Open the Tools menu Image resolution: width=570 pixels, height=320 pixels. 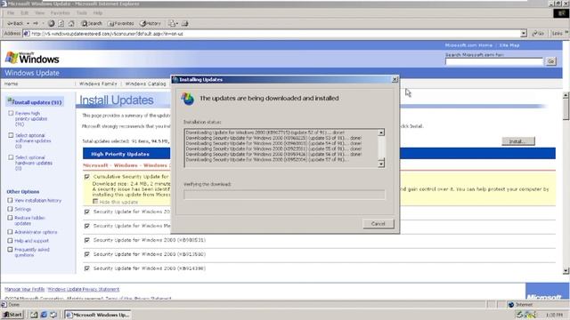coord(82,13)
